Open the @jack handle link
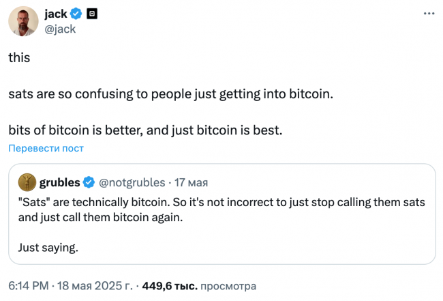 click(x=60, y=29)
